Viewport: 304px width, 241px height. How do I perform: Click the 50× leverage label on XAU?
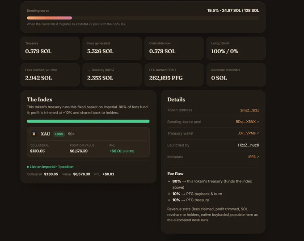(72, 134)
